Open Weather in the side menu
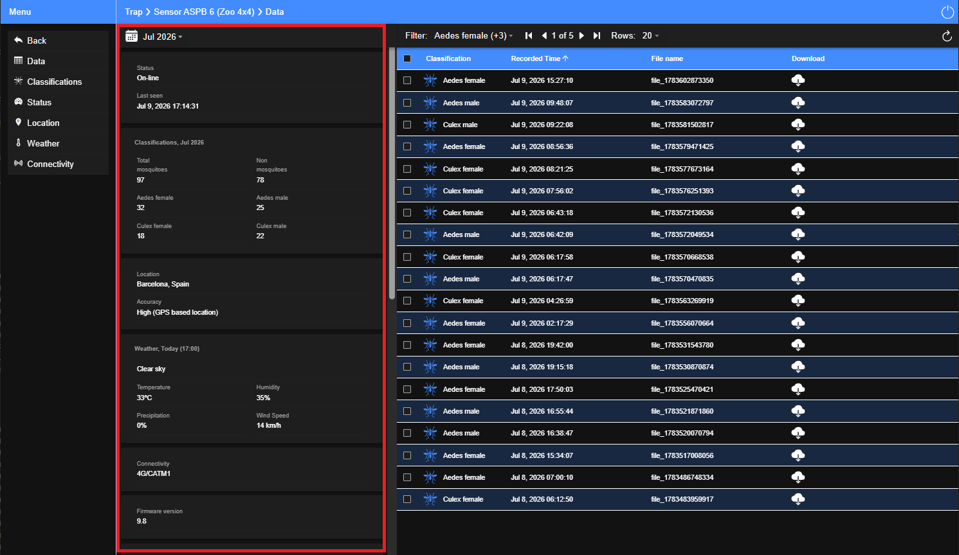The image size is (959, 555). coord(59,143)
